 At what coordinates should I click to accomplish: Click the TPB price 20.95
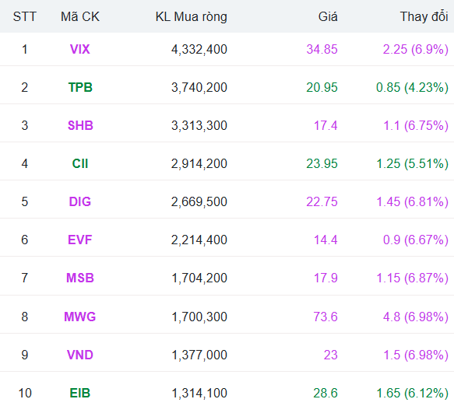[x=322, y=87]
